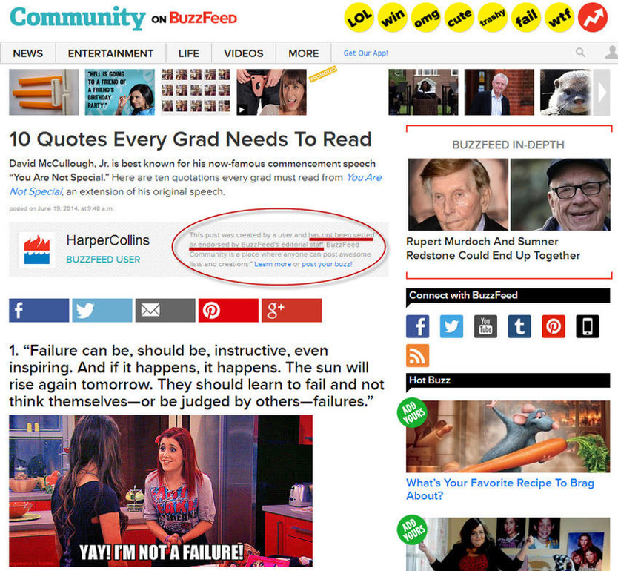Advance the top story carousel right arrow
The image size is (618, 571).
(602, 92)
